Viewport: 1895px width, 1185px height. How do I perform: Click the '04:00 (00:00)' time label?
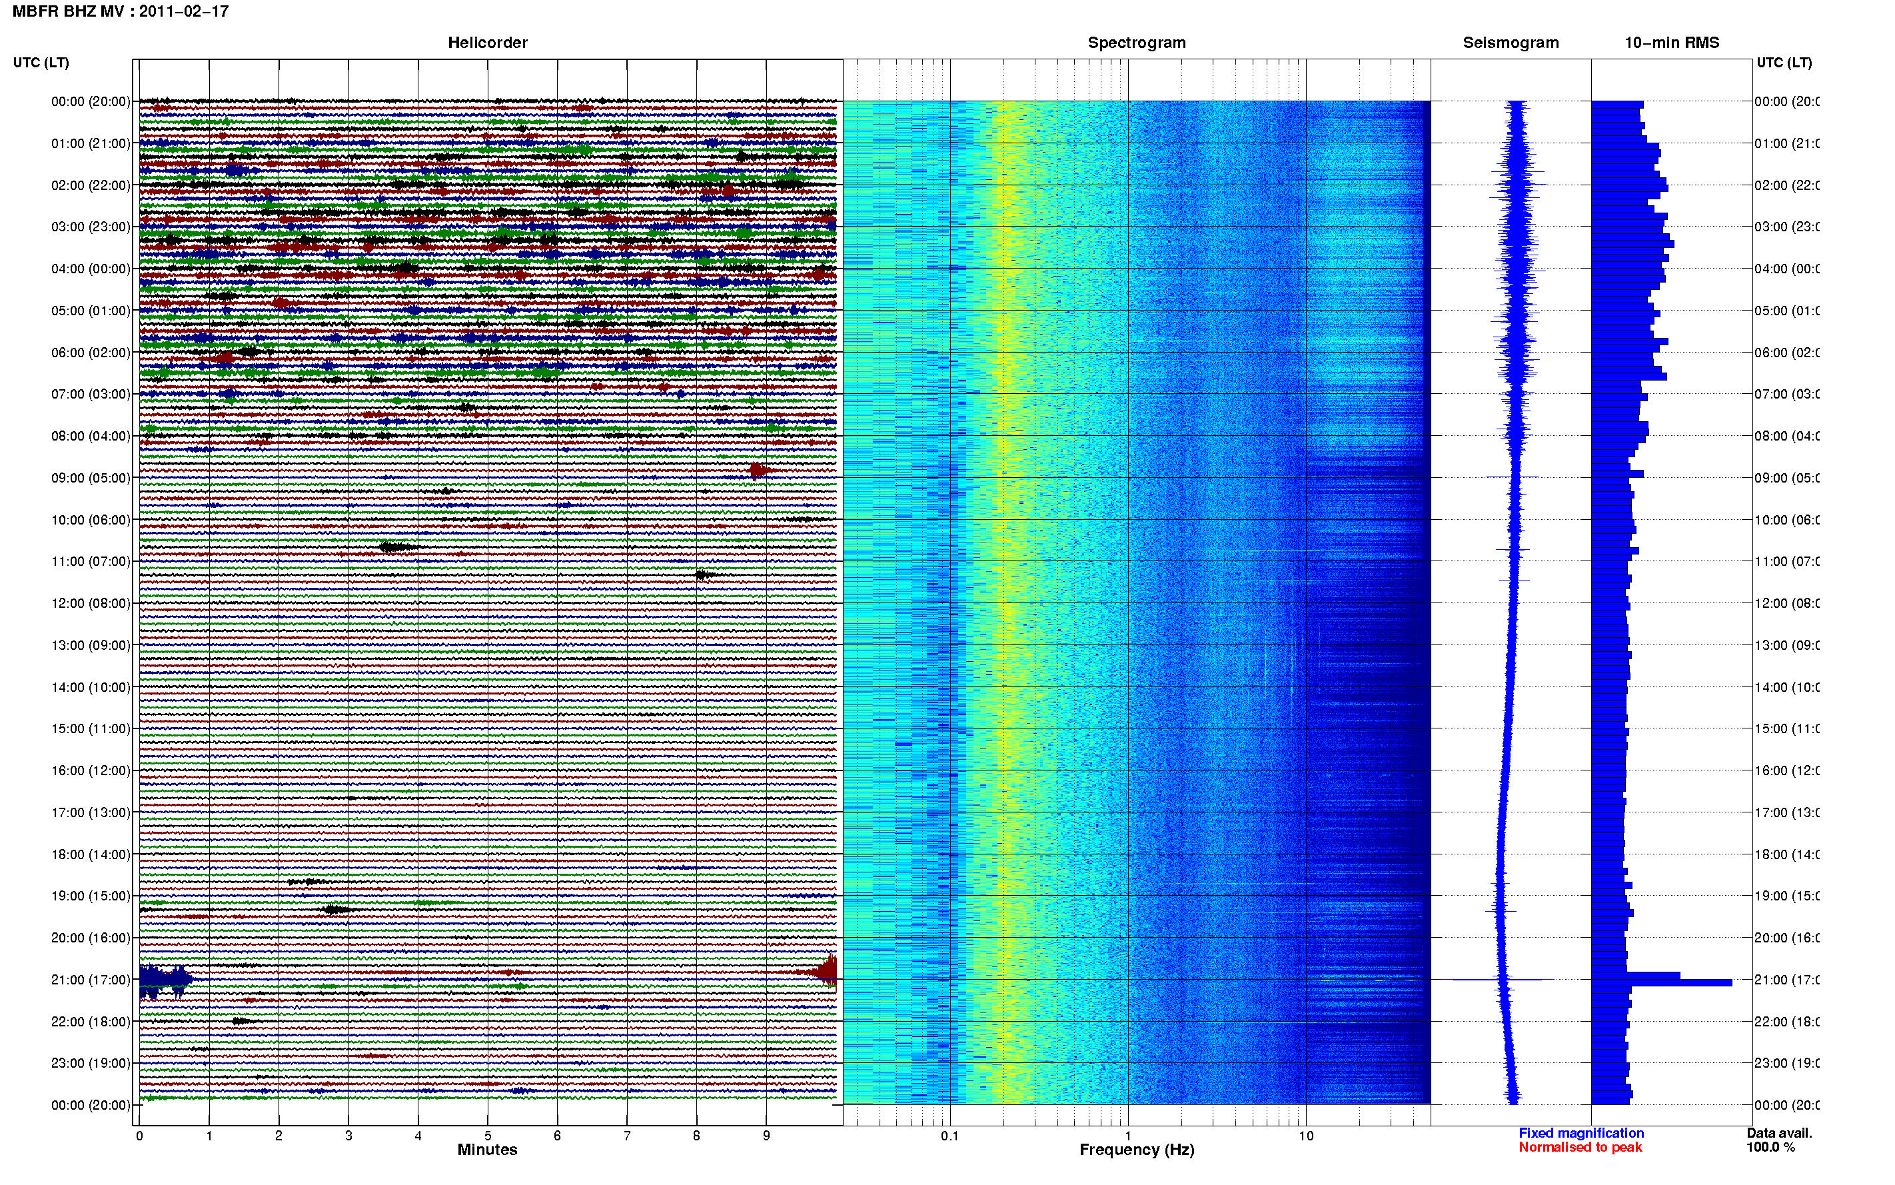click(x=90, y=269)
